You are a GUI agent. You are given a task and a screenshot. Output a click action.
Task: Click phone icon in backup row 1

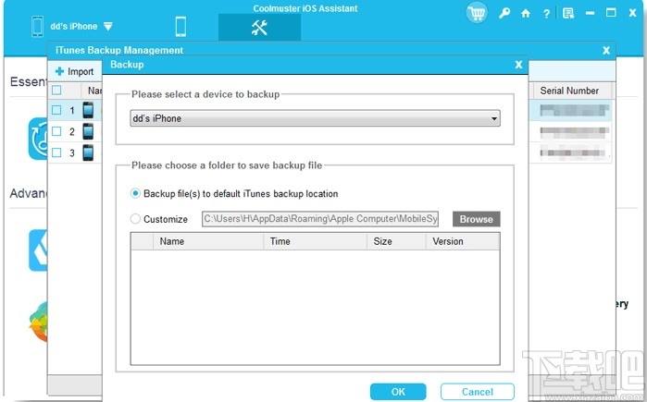click(88, 110)
